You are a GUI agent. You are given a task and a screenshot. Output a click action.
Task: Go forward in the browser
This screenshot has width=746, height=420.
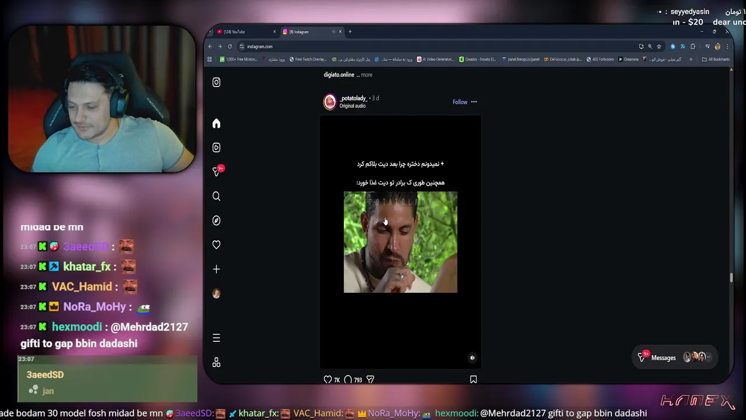coord(220,47)
